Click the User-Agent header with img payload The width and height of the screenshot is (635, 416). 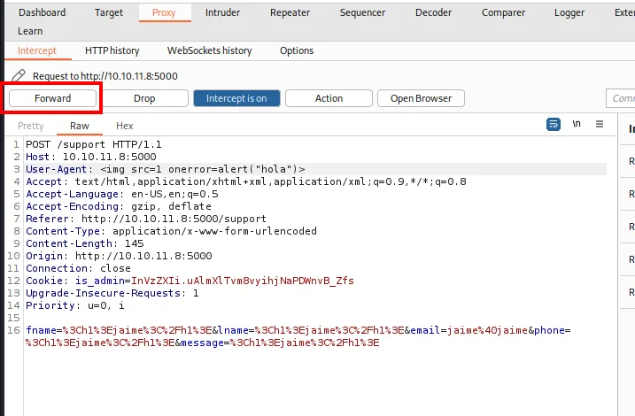point(166,169)
